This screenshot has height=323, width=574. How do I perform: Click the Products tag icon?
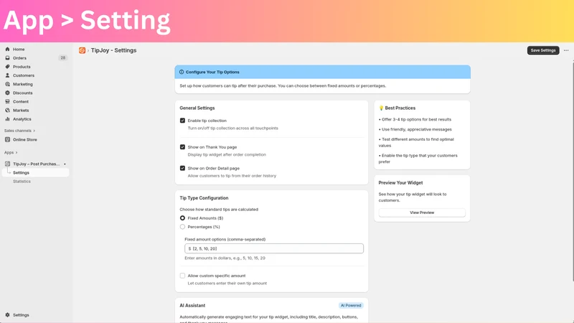pyautogui.click(x=7, y=67)
